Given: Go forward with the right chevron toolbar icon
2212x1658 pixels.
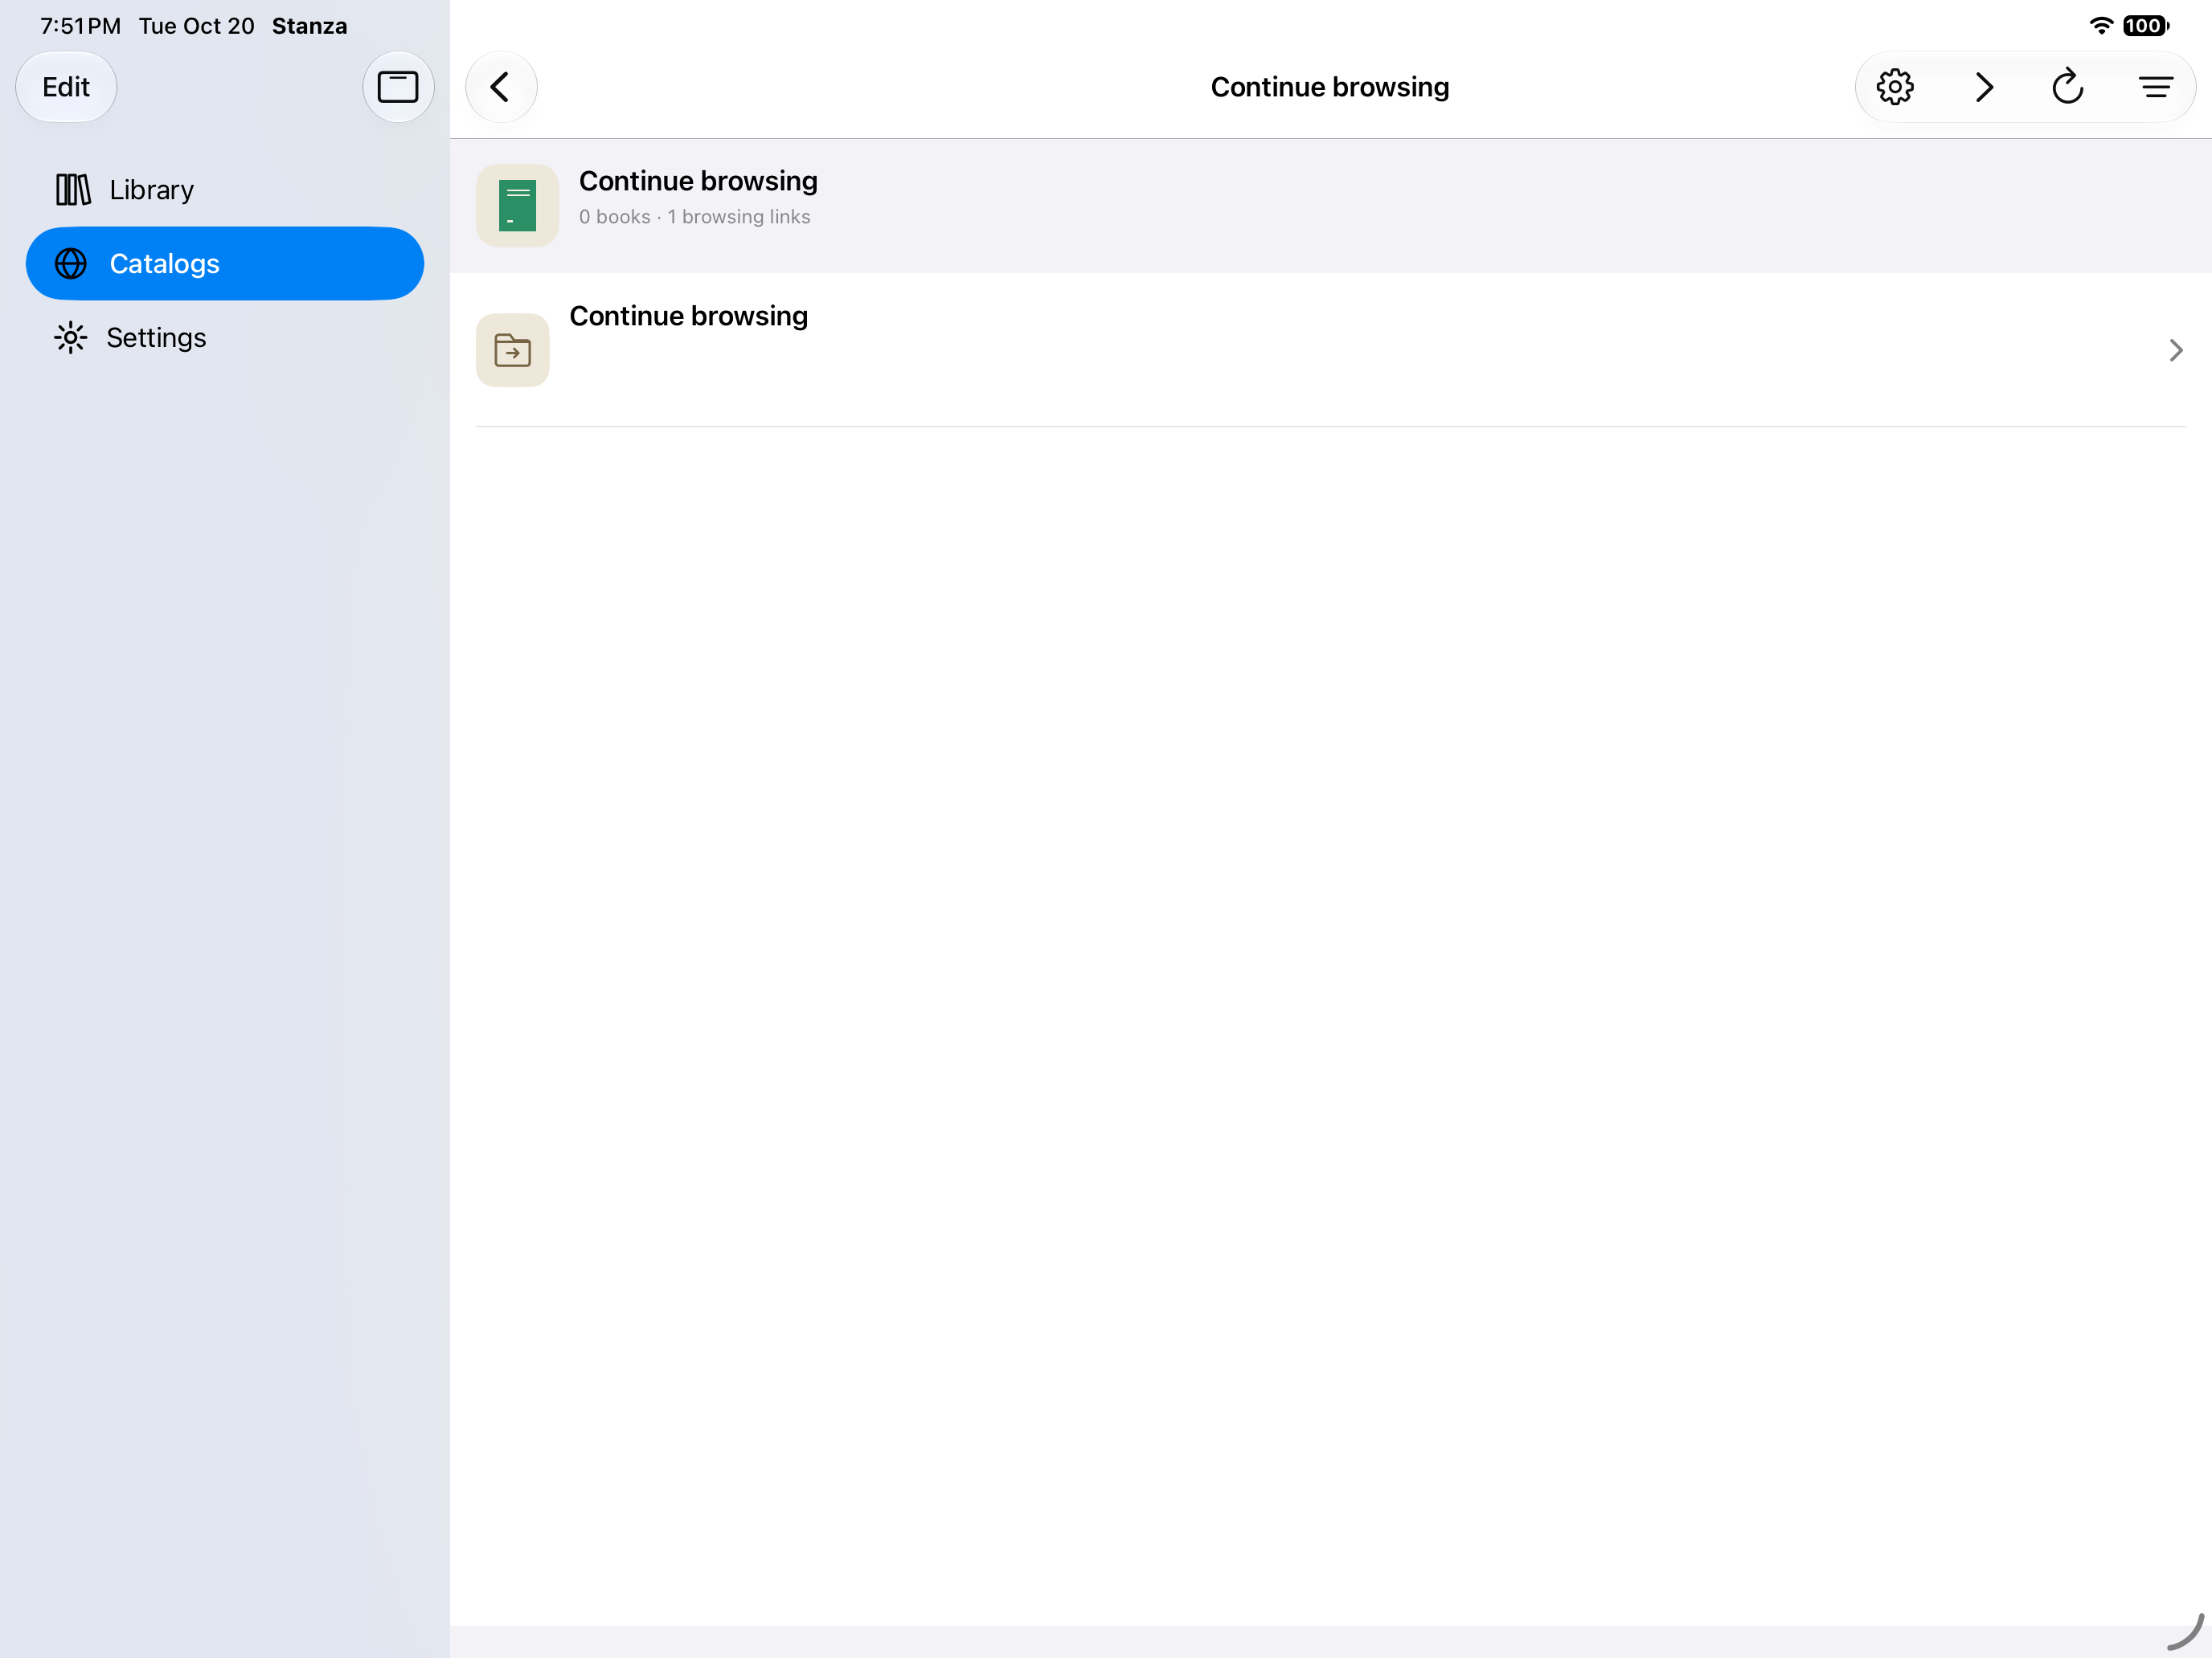Looking at the screenshot, I should coord(1984,87).
